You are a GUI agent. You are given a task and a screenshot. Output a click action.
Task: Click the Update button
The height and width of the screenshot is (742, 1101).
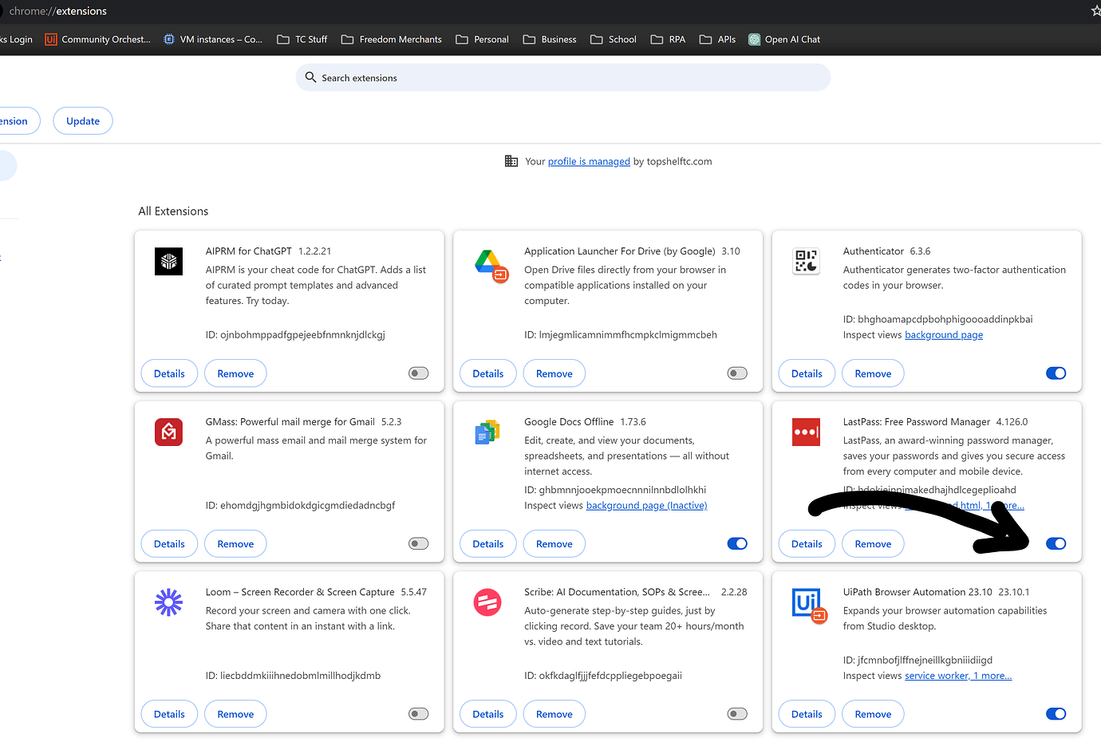click(x=82, y=120)
